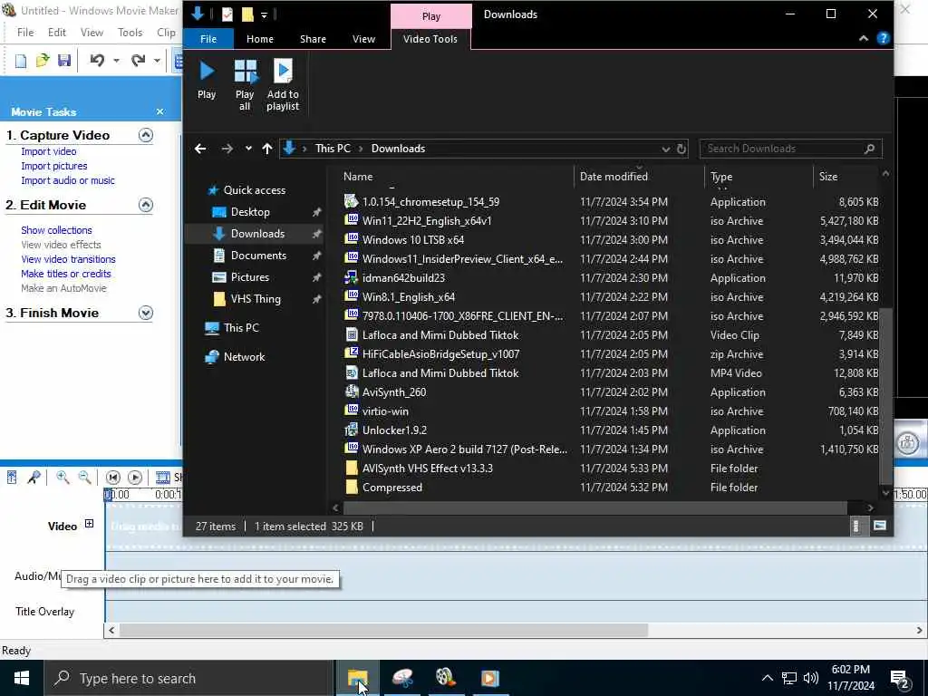Image resolution: width=928 pixels, height=696 pixels.
Task: Collapse the Edit Movie section
Action: [146, 206]
